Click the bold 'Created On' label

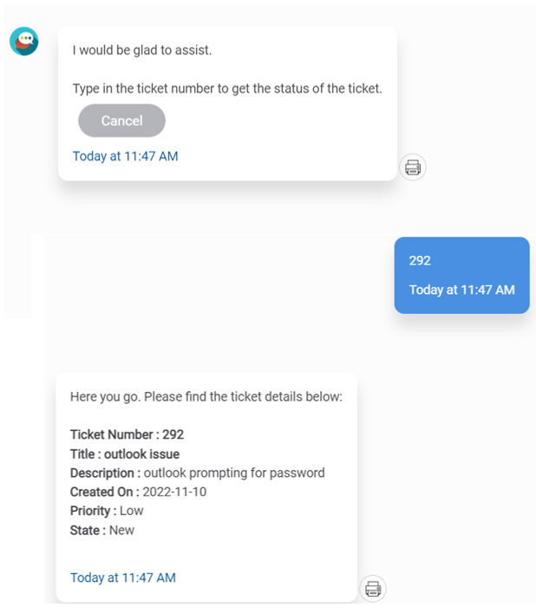(104, 492)
